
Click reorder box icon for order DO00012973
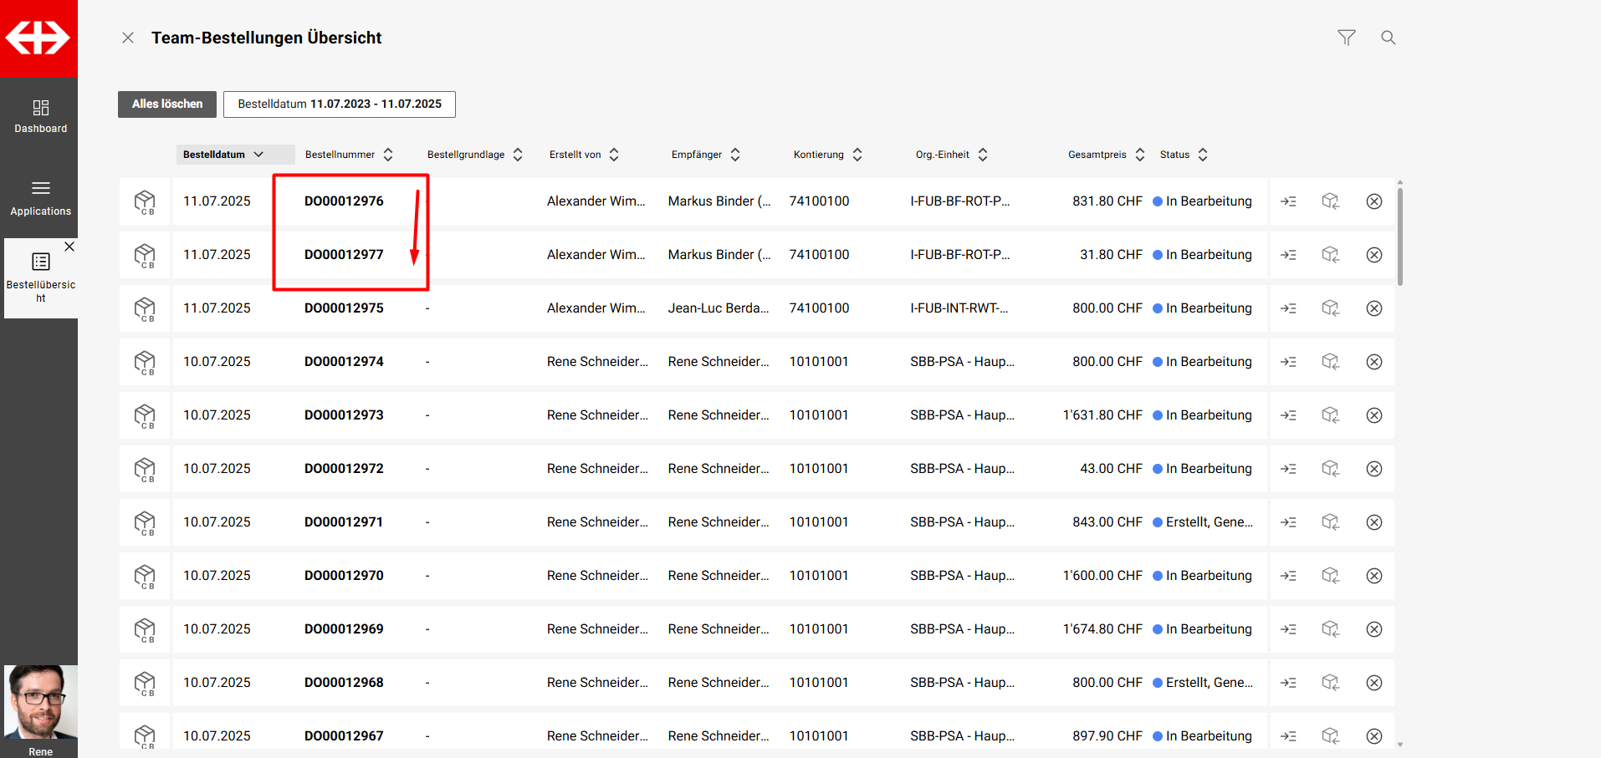pyautogui.click(x=1330, y=415)
